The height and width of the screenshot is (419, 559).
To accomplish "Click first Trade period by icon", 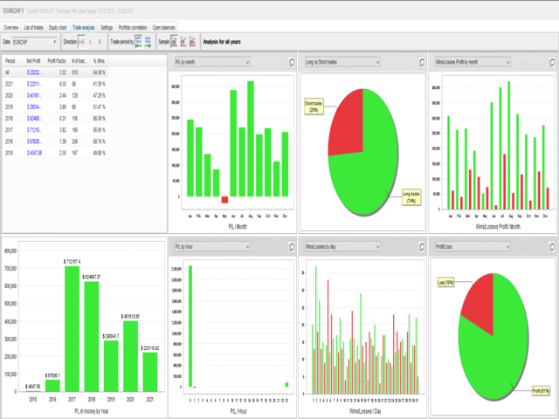I will pos(139,41).
